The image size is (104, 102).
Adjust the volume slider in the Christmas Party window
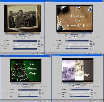(x=30, y=95)
